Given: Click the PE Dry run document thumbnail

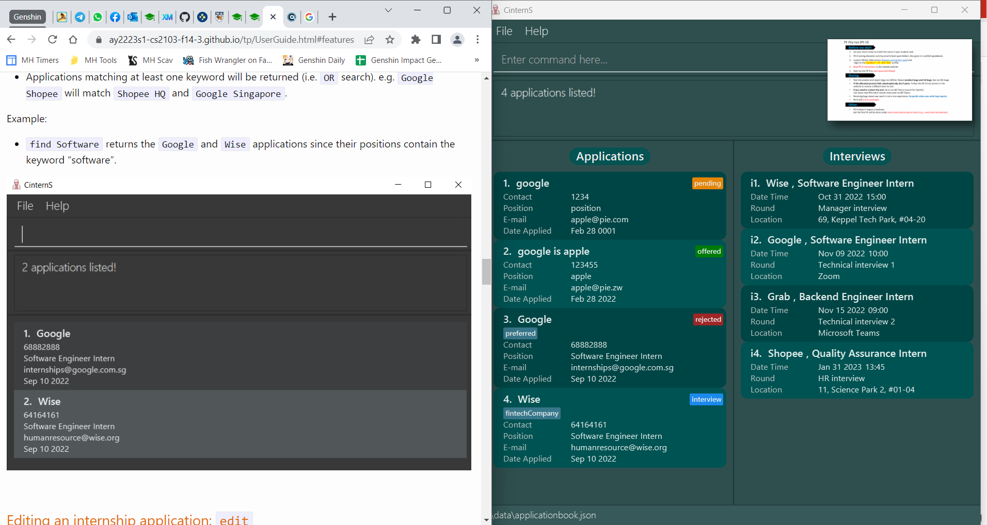Looking at the screenshot, I should [x=899, y=80].
